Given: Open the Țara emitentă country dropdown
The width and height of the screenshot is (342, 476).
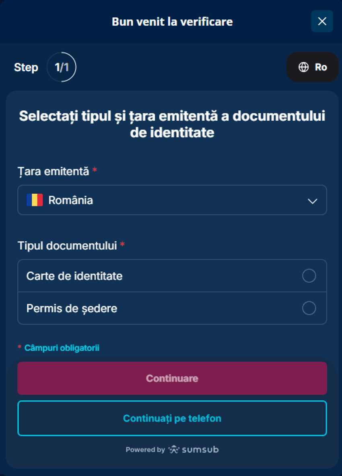Looking at the screenshot, I should coord(172,200).
